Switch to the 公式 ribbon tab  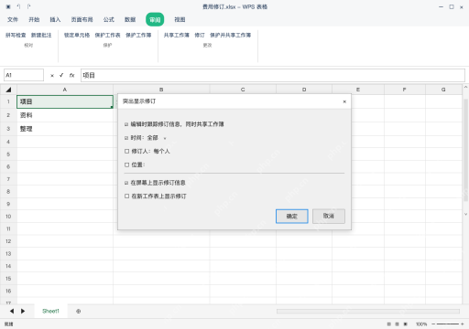click(x=109, y=19)
